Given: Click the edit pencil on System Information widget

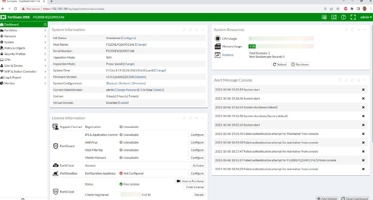Looking at the screenshot, I should [x=184, y=30].
